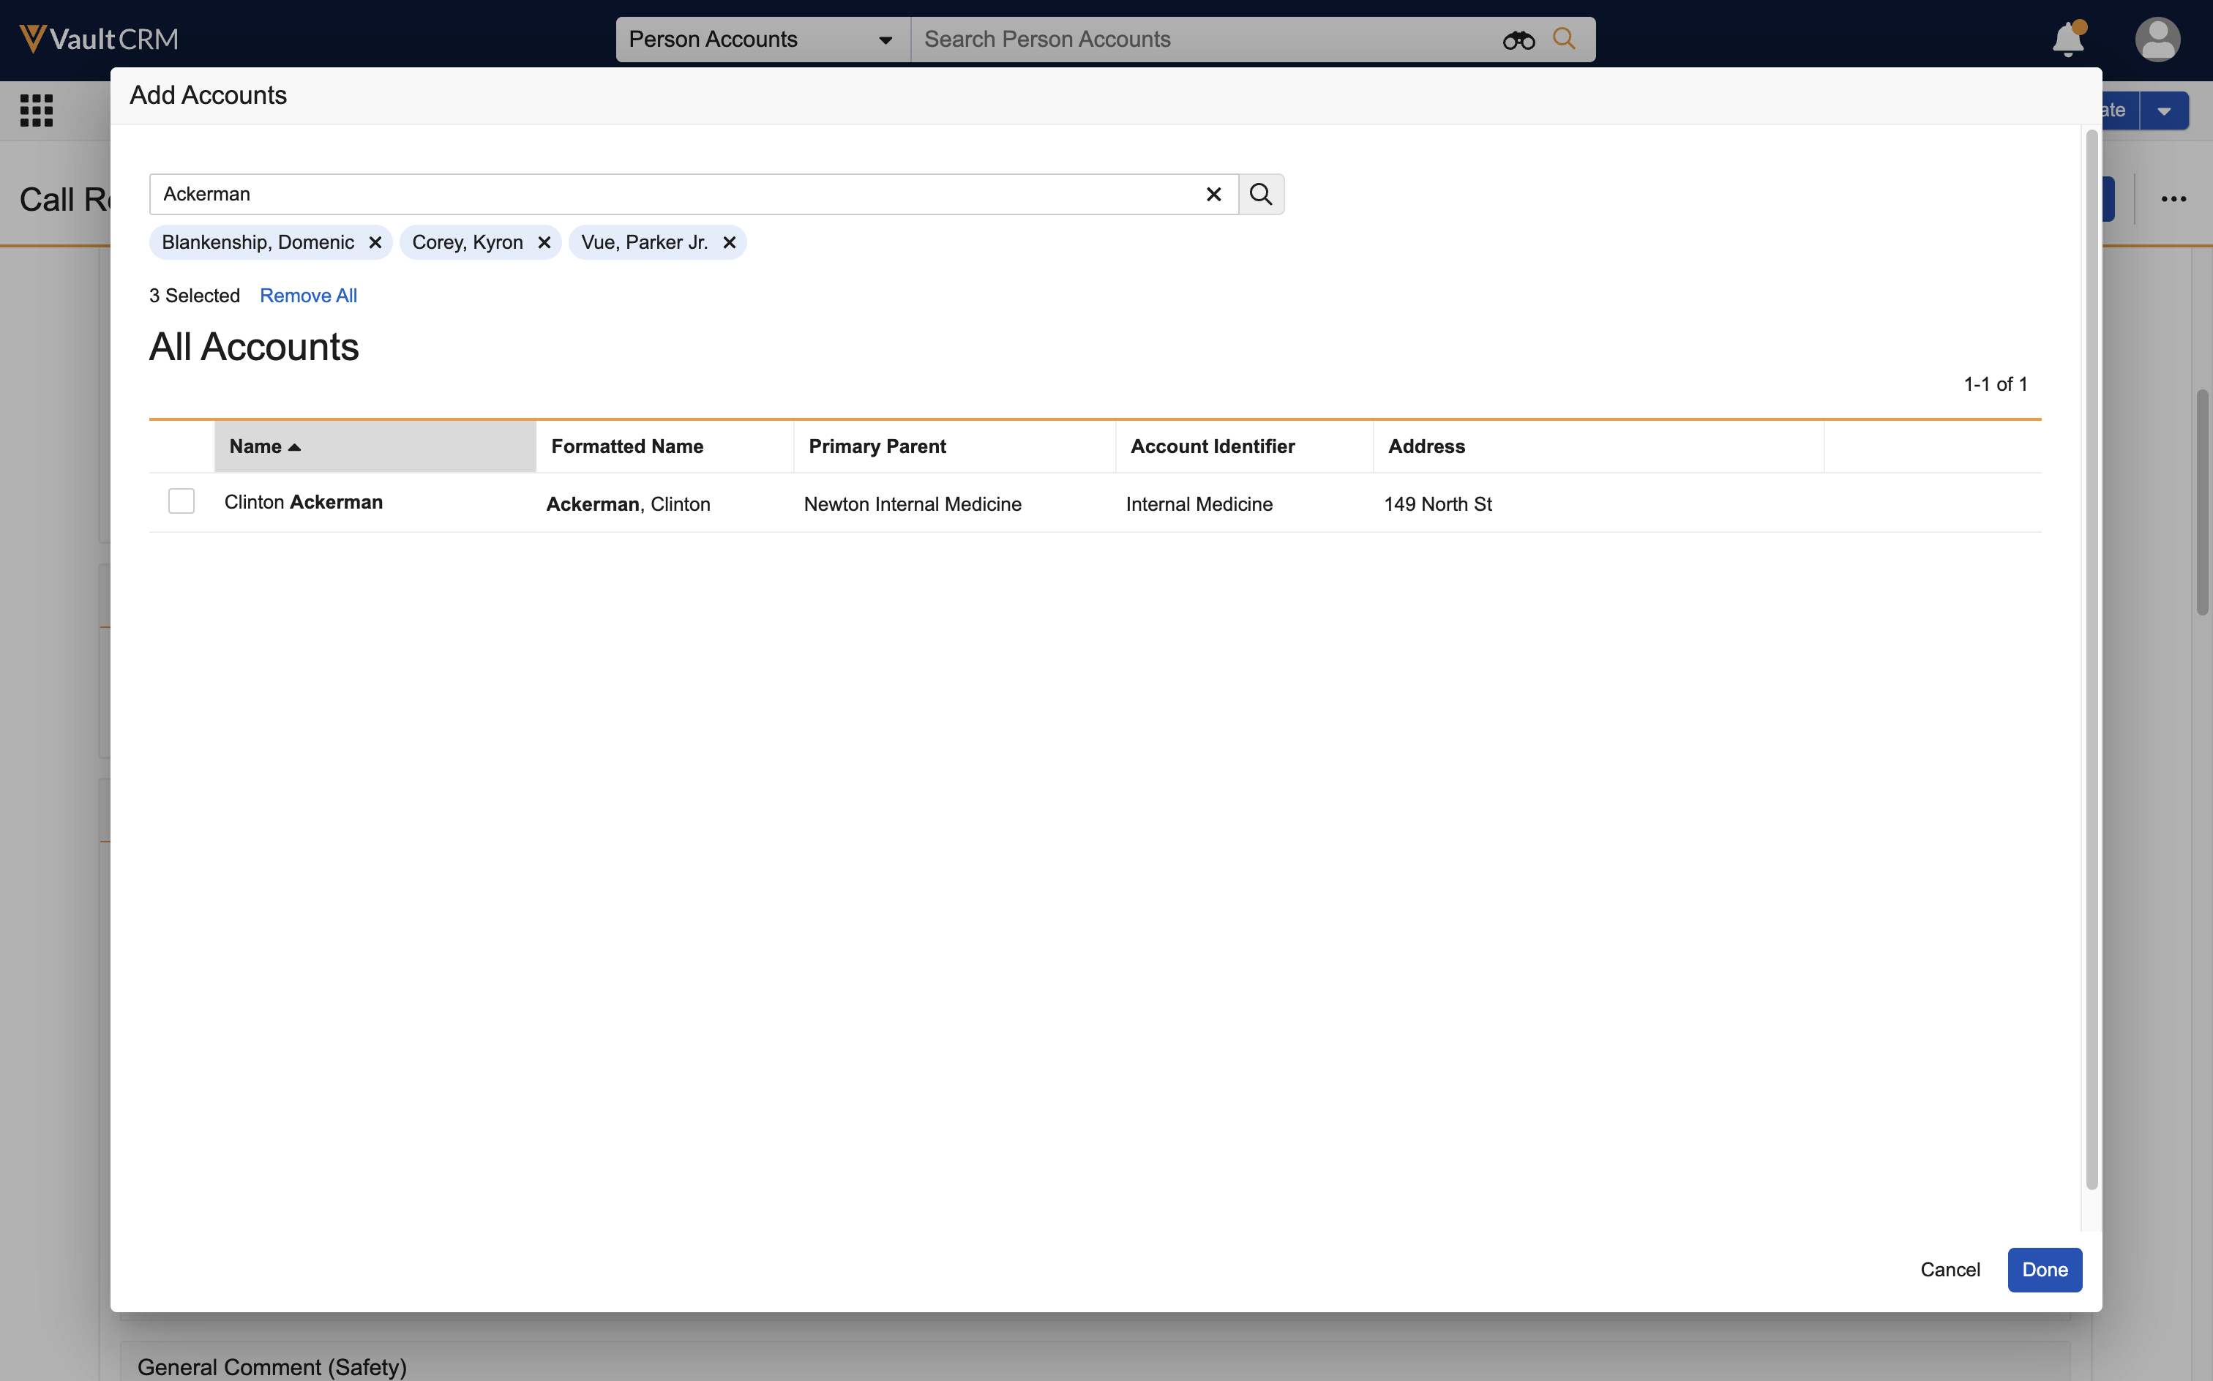Screen dimensions: 2213x1381
Task: Click the Primary Parent column header
Action: (x=877, y=446)
